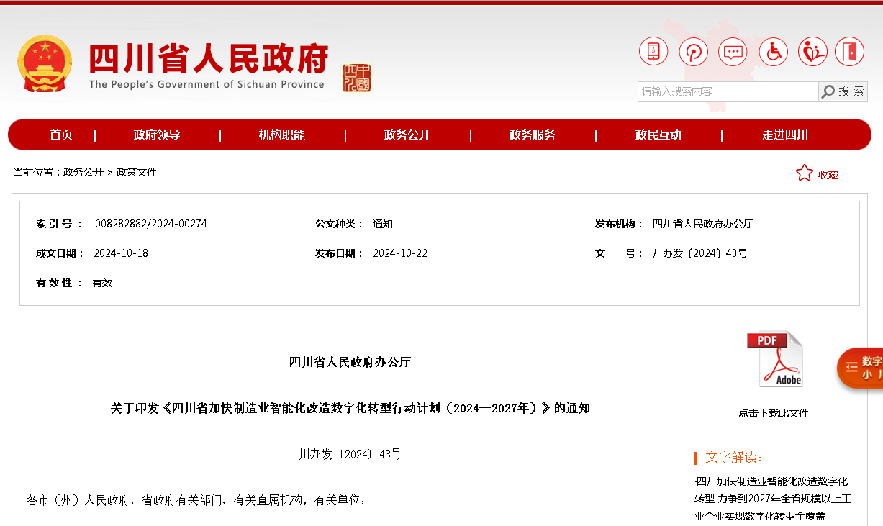Open the 首页 navigation menu item

click(61, 135)
